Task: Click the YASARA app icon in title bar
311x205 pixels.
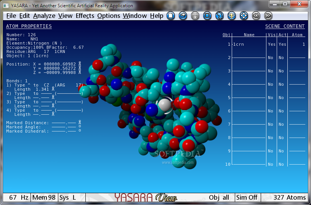Action: click(6, 6)
